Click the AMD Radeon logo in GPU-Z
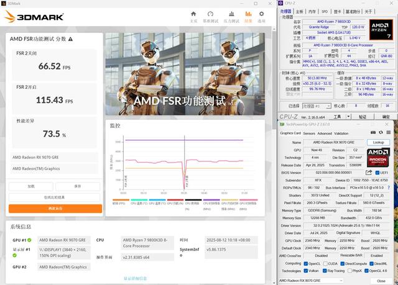 coord(378,158)
